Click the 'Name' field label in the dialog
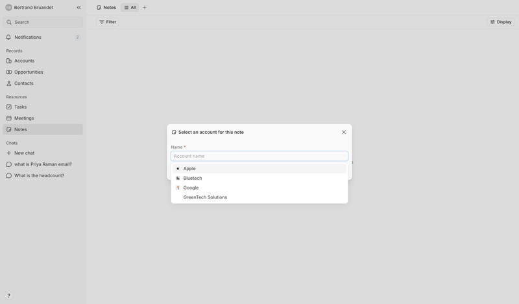 (176, 147)
